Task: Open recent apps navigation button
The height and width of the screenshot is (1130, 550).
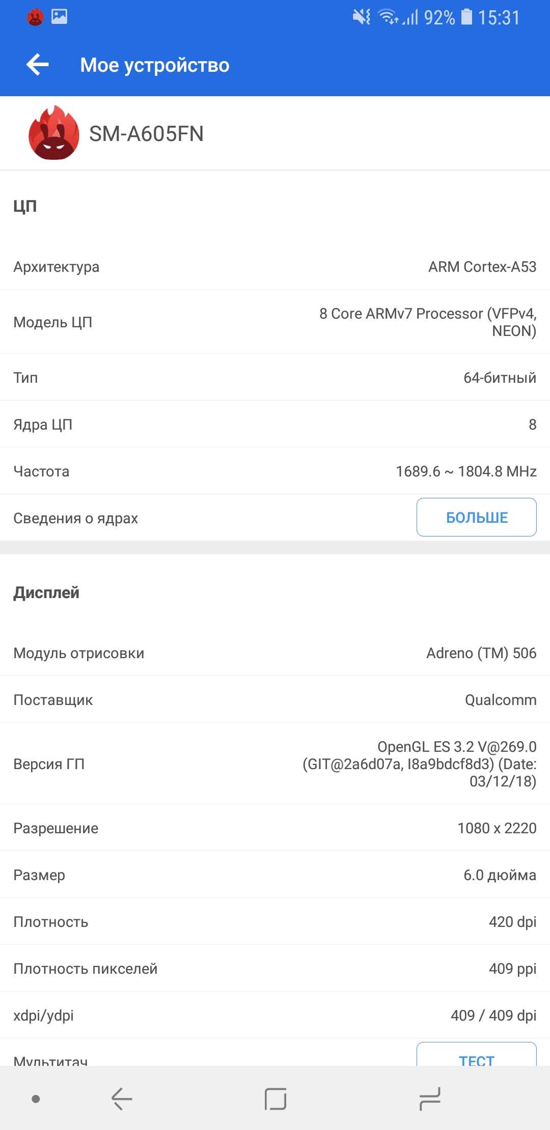Action: tap(429, 1098)
